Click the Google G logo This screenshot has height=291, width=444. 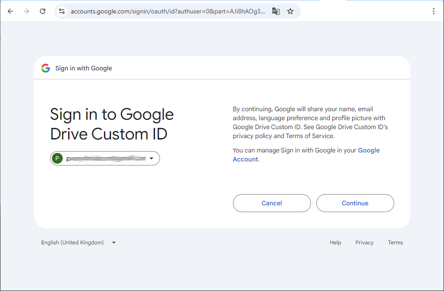46,68
